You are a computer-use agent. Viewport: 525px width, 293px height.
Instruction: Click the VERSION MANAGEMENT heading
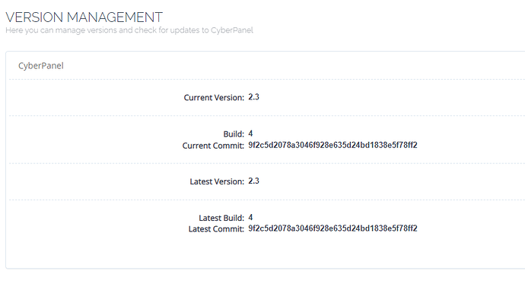pyautogui.click(x=84, y=17)
